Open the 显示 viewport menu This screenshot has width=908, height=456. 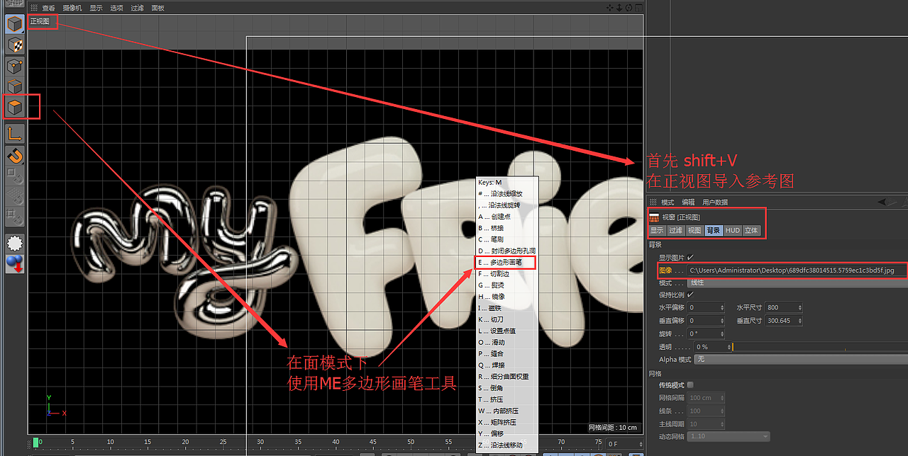(96, 8)
